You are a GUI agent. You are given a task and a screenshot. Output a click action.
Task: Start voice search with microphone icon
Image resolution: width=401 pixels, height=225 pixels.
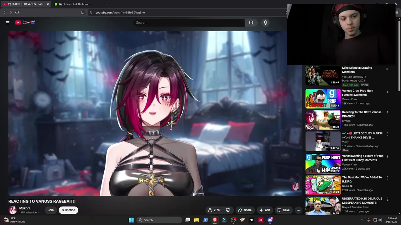(x=265, y=22)
